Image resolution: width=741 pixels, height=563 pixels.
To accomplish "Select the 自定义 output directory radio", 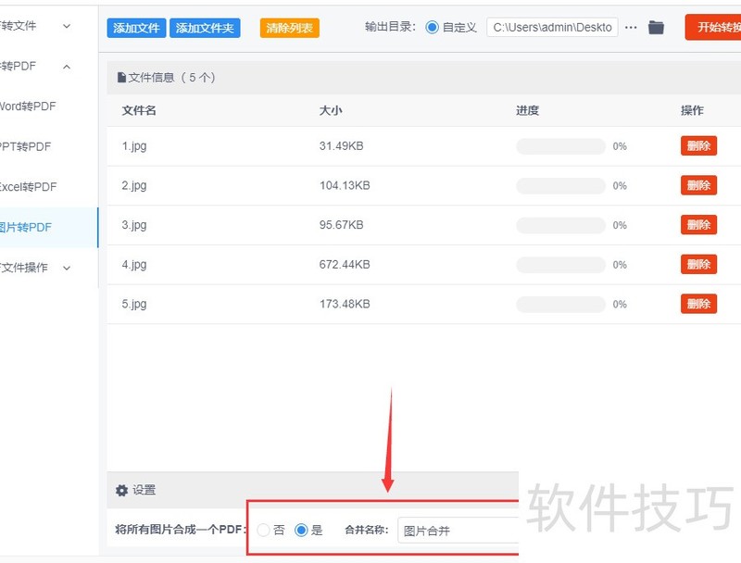I will pos(433,28).
